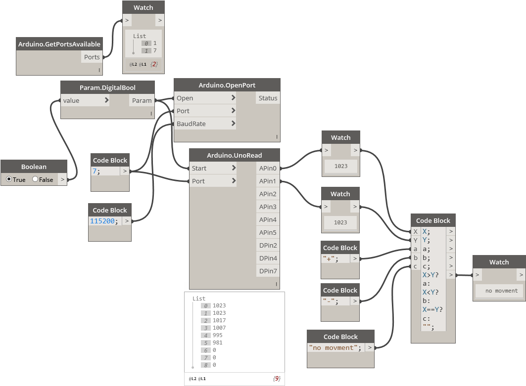This screenshot has height=386, width=526.
Task: Click the "no movment"; code text
Action: click(x=336, y=348)
